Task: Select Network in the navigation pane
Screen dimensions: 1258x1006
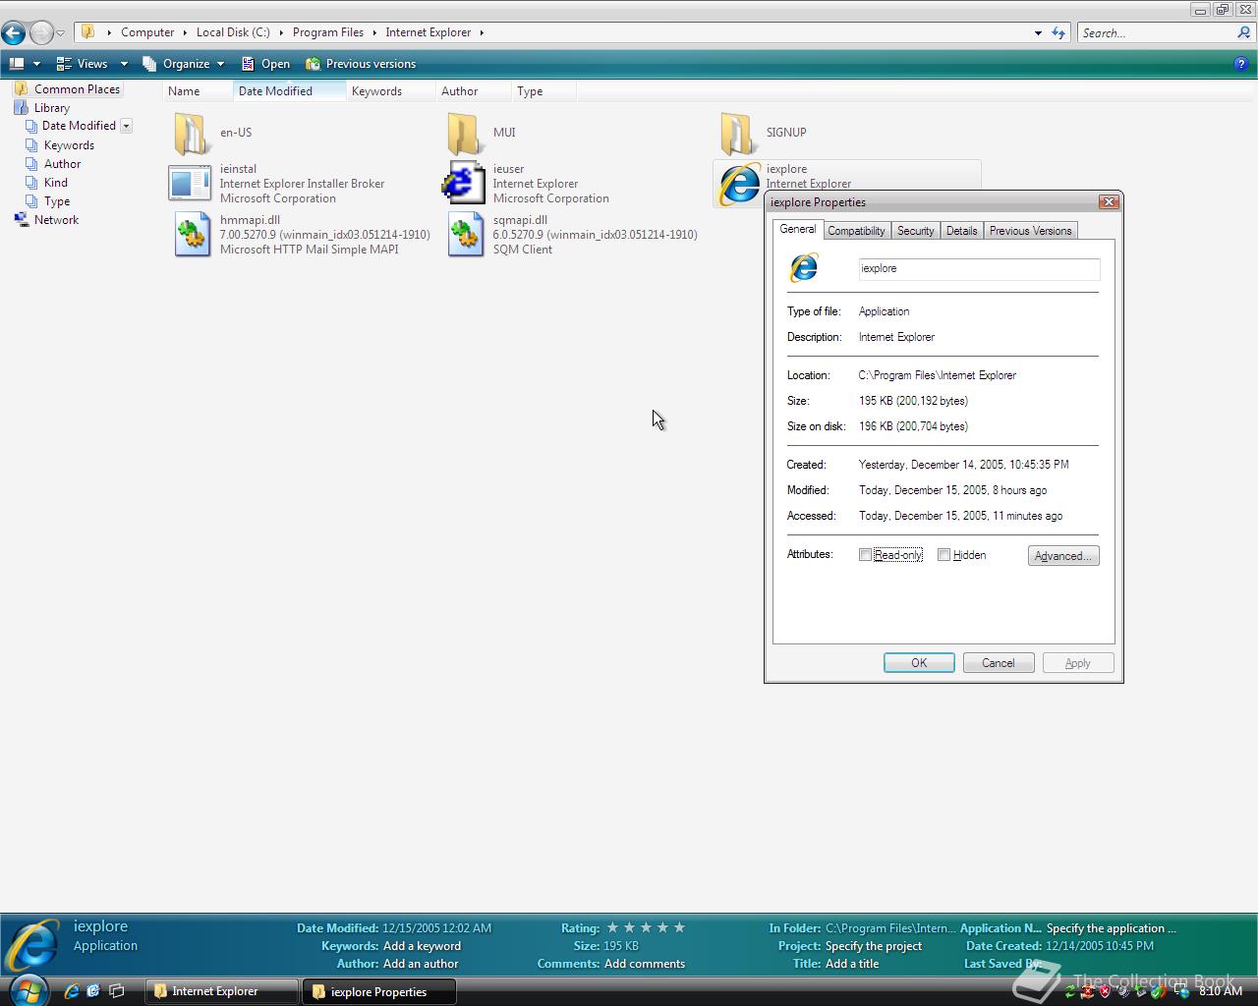Action: tap(56, 220)
